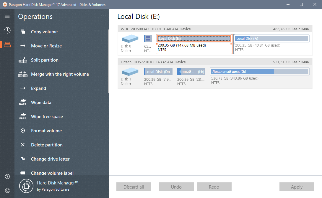Open the Operations three-dots more menu

coord(104,16)
